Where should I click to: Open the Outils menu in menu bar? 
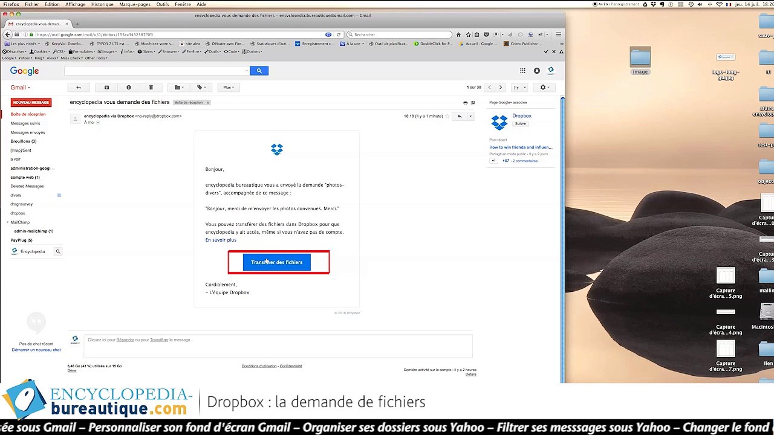tap(163, 4)
